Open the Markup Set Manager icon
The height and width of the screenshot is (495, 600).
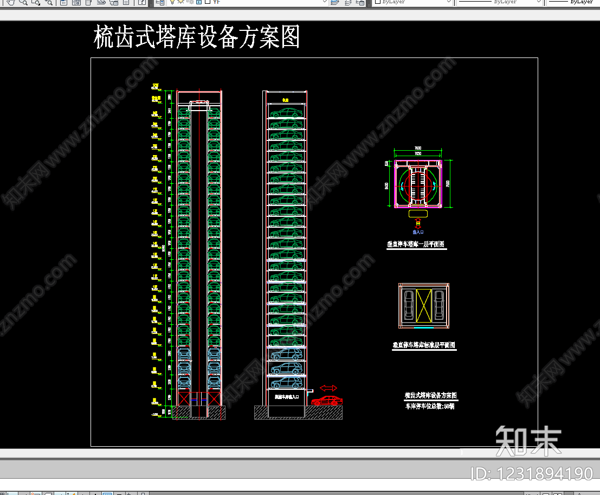[x=114, y=2]
